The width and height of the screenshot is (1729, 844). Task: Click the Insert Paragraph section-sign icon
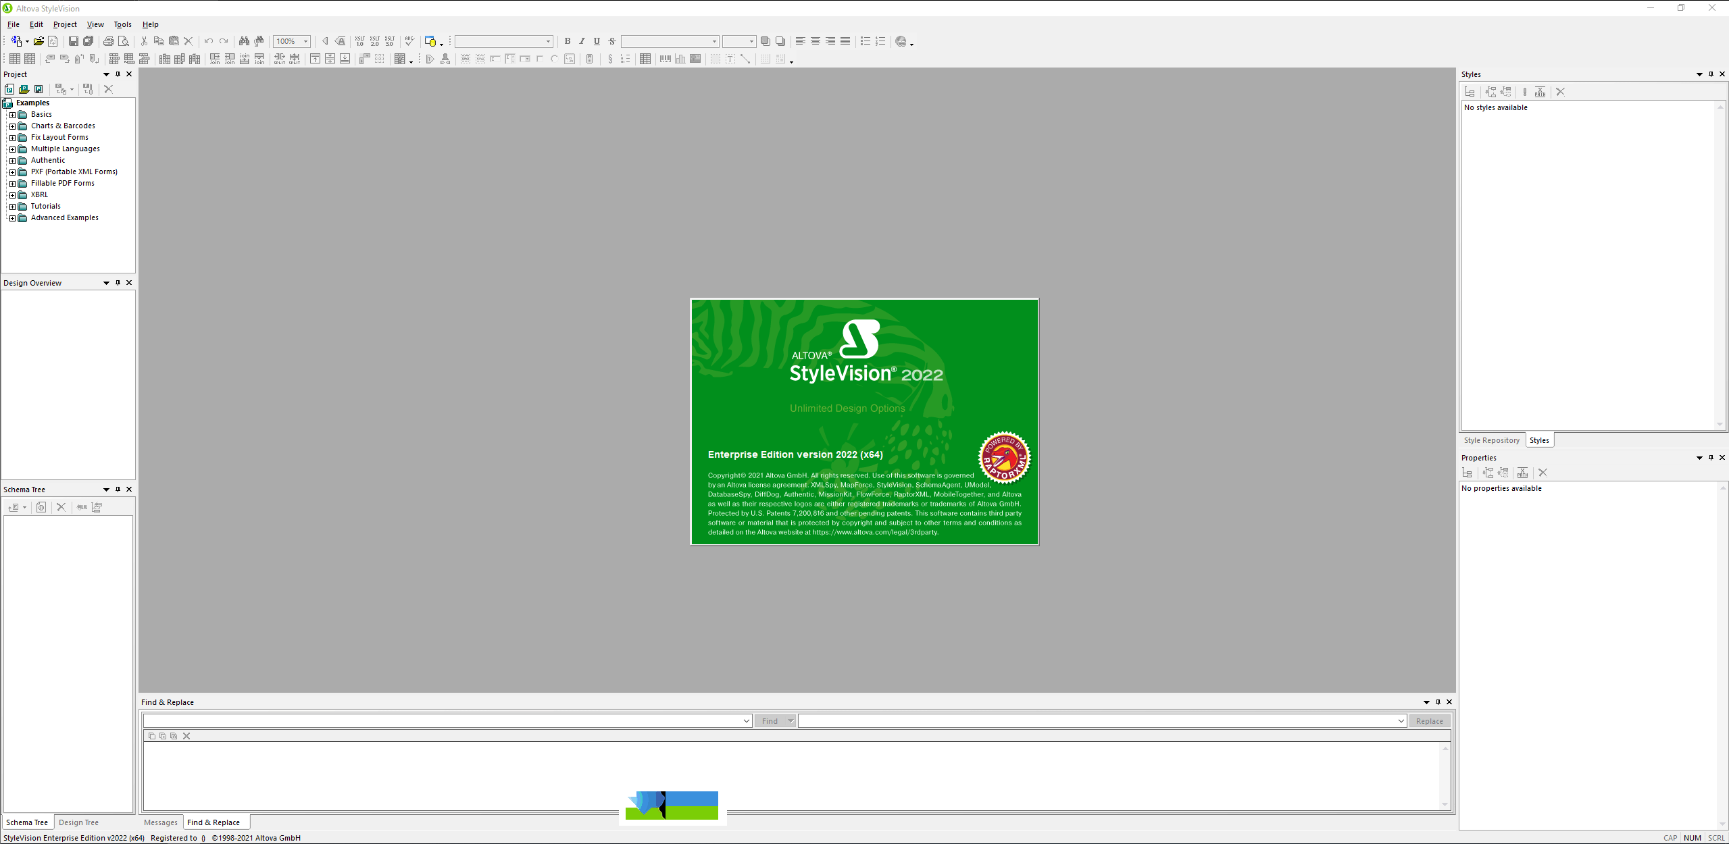click(x=610, y=59)
